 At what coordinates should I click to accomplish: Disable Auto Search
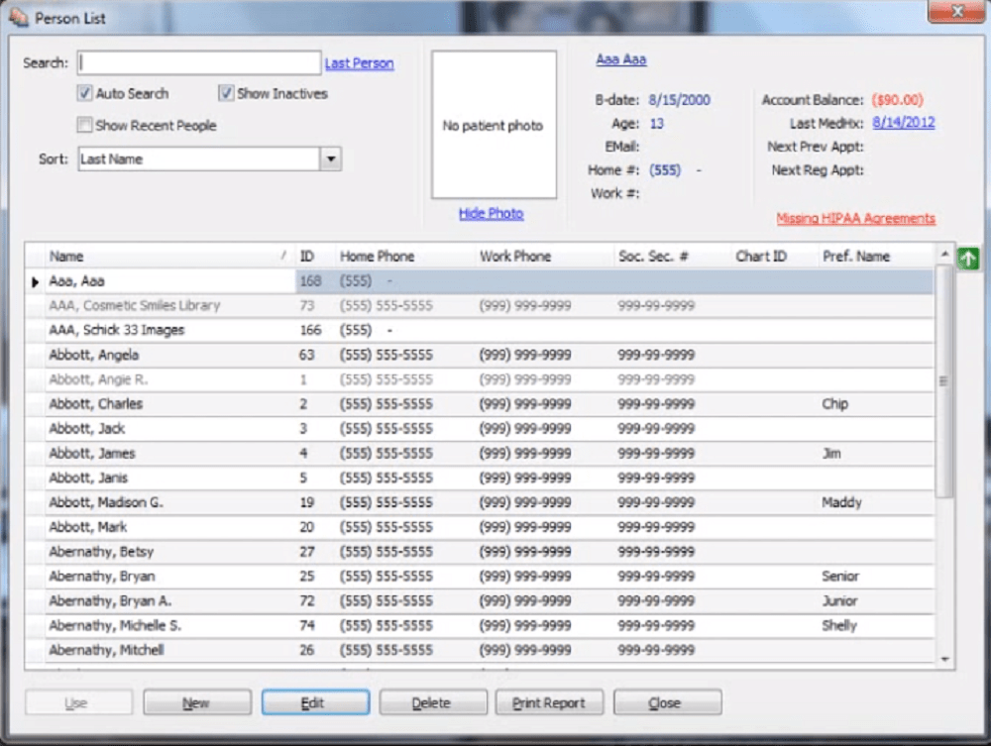click(x=83, y=94)
